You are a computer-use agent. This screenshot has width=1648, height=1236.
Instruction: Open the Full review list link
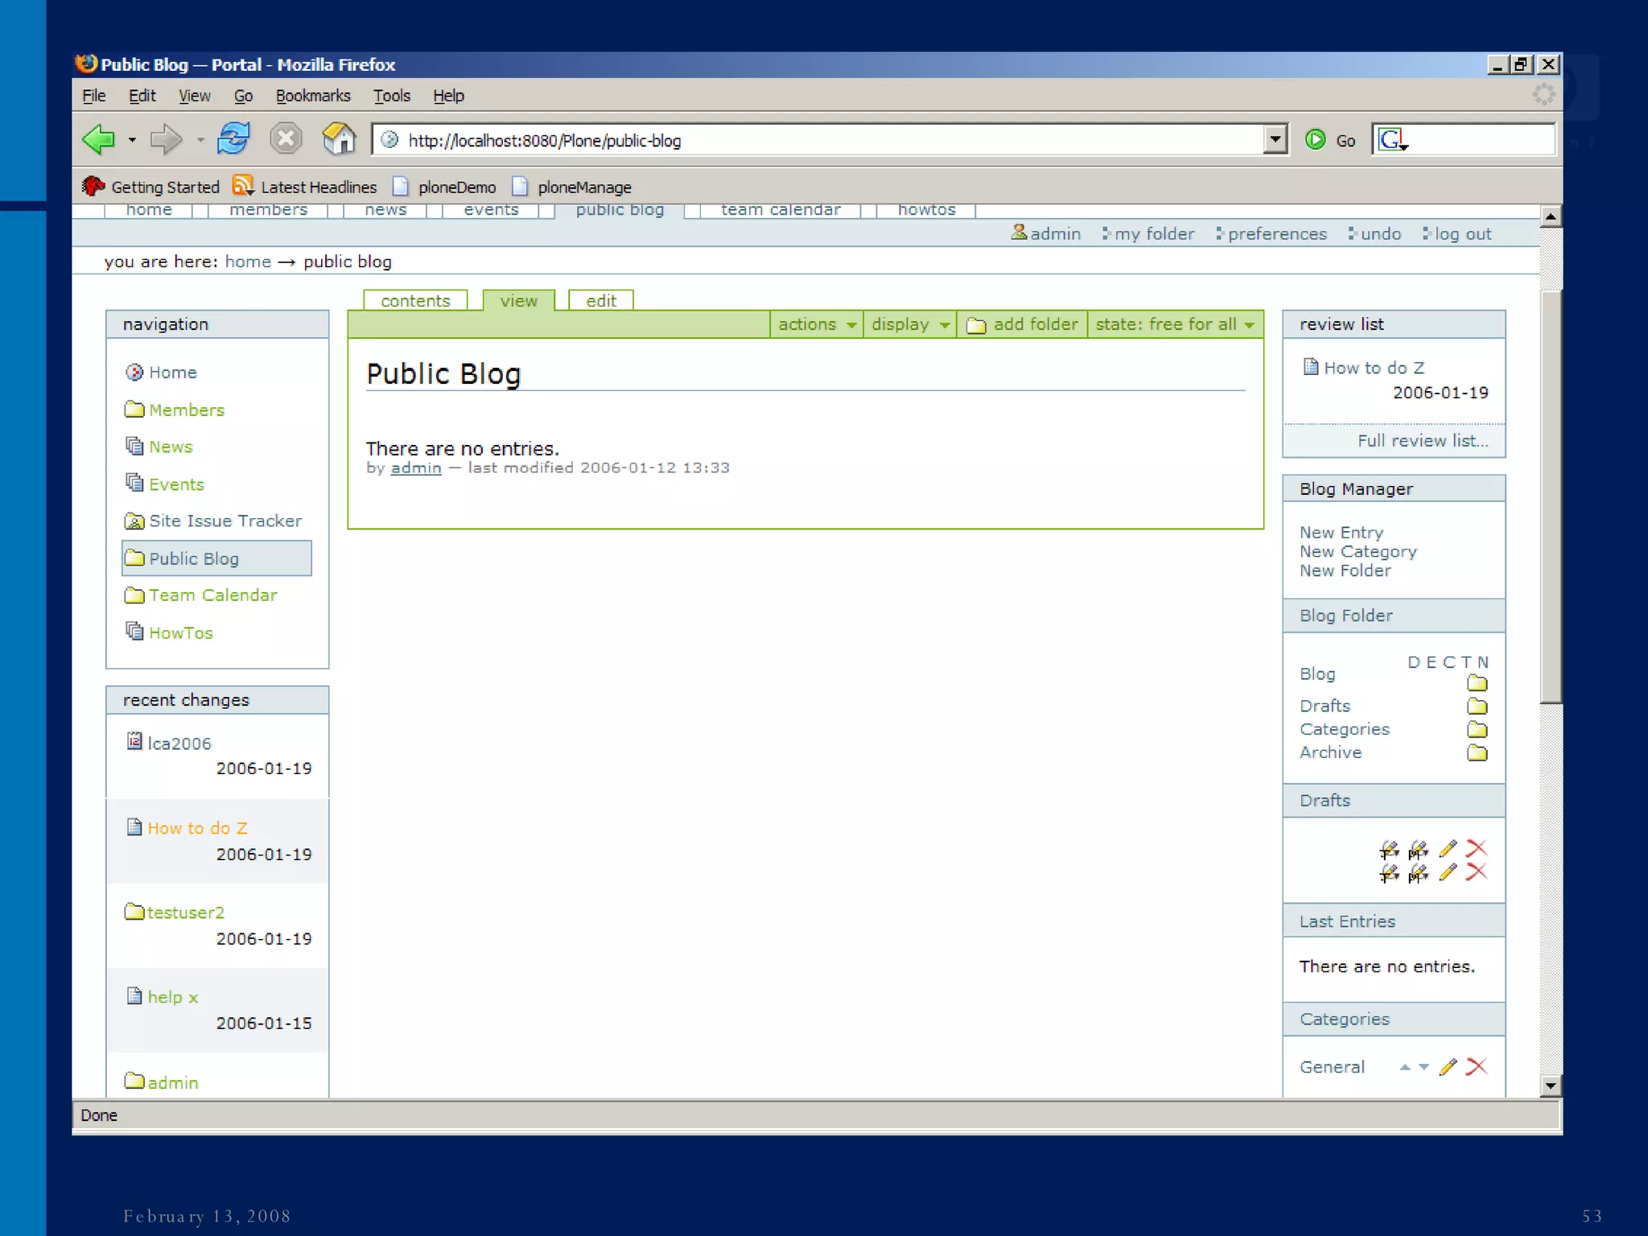point(1423,441)
